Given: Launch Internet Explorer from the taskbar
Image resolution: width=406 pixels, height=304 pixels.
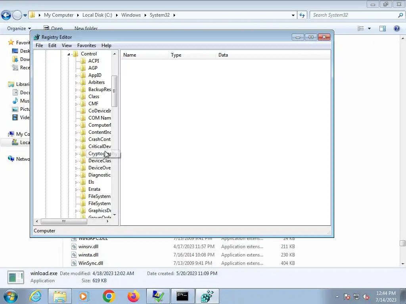Looking at the screenshot, I should (35, 296).
